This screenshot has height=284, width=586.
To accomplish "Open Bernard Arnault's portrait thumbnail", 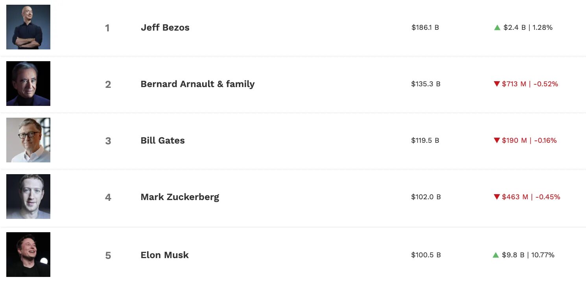I will (x=28, y=84).
